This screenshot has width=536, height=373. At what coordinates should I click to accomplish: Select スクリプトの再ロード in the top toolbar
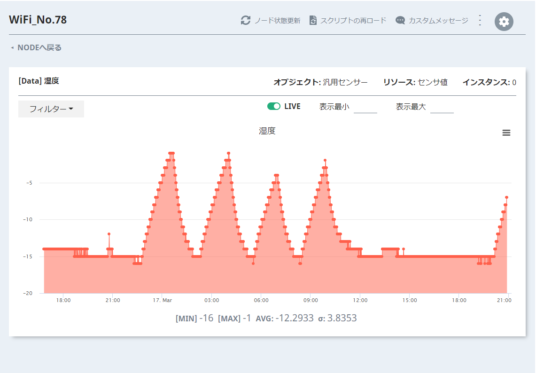click(x=352, y=21)
